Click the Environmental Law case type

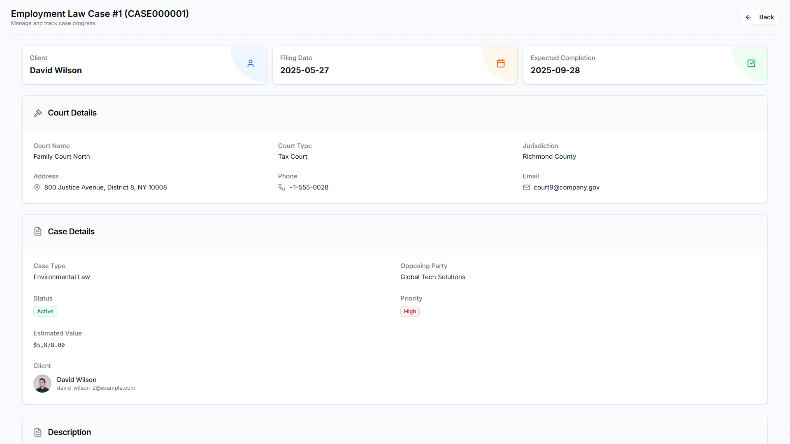(62, 277)
